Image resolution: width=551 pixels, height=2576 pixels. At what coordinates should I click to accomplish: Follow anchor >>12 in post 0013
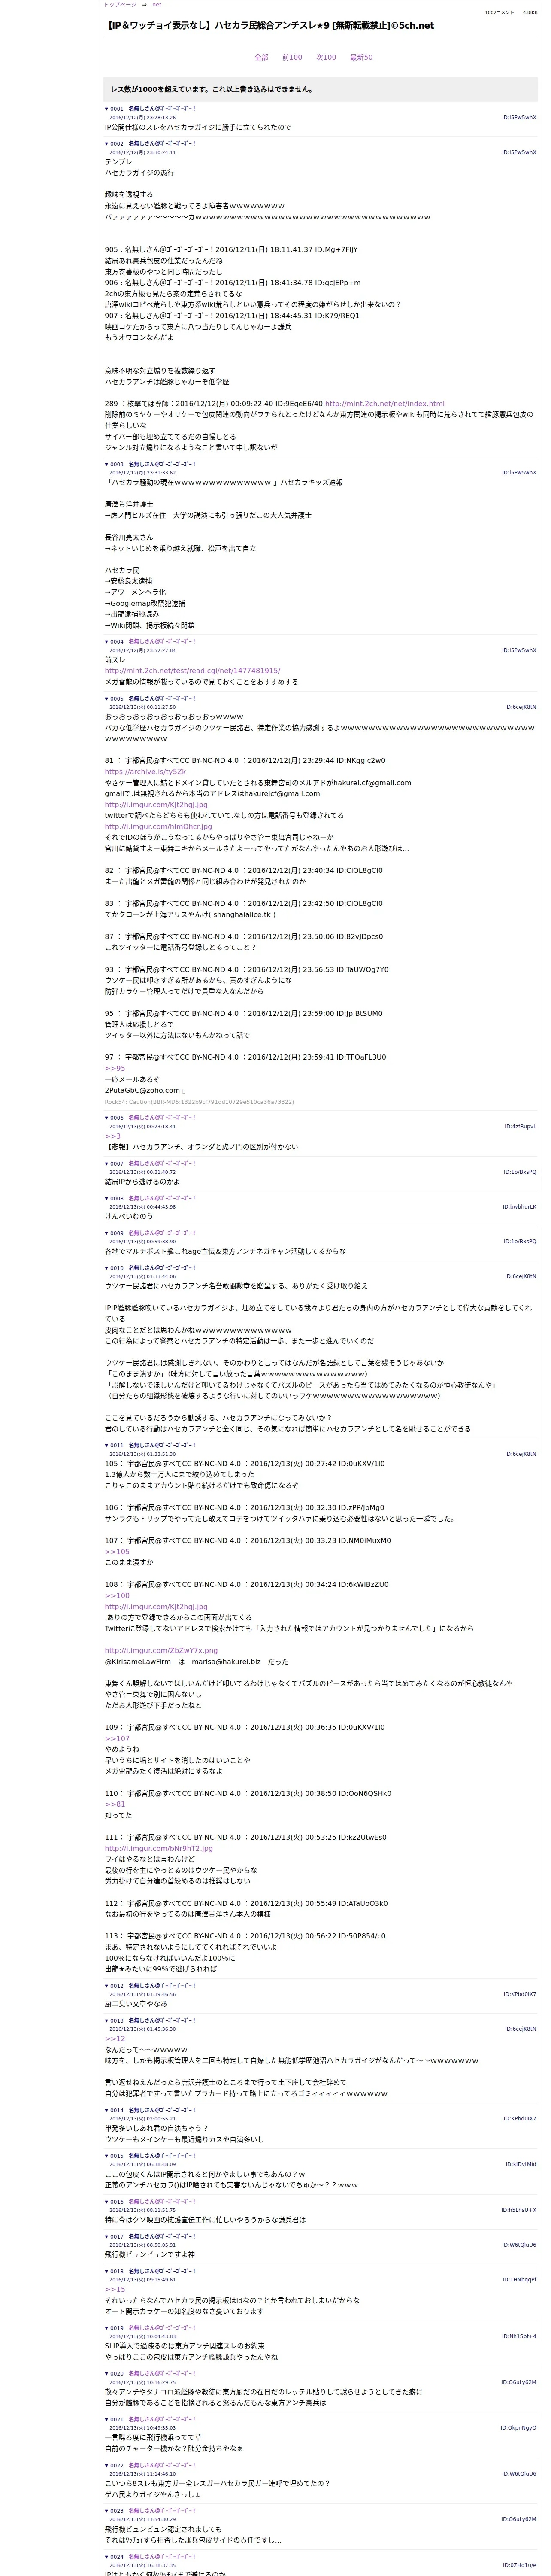[115, 2039]
